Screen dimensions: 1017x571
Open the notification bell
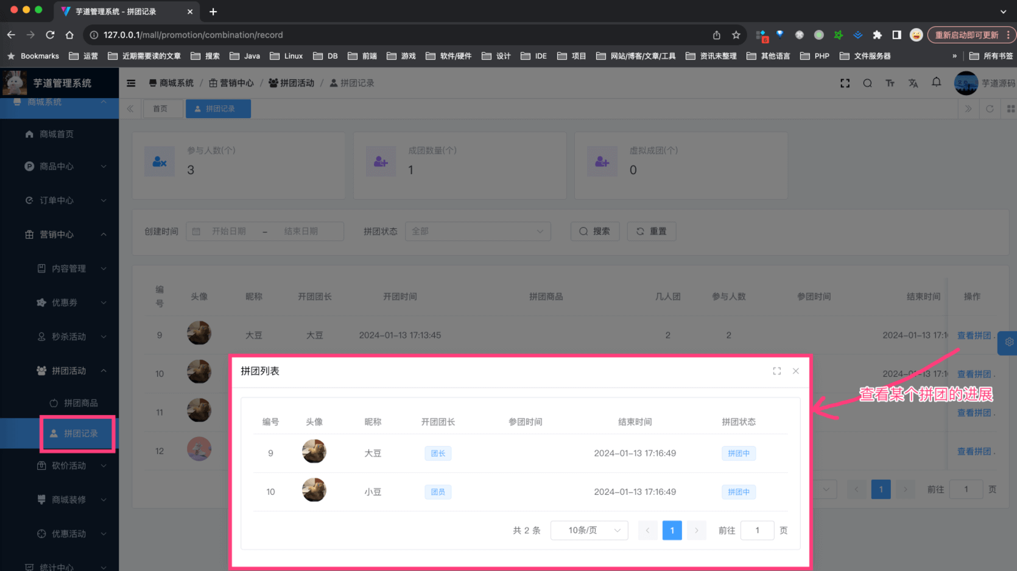pyautogui.click(x=936, y=82)
